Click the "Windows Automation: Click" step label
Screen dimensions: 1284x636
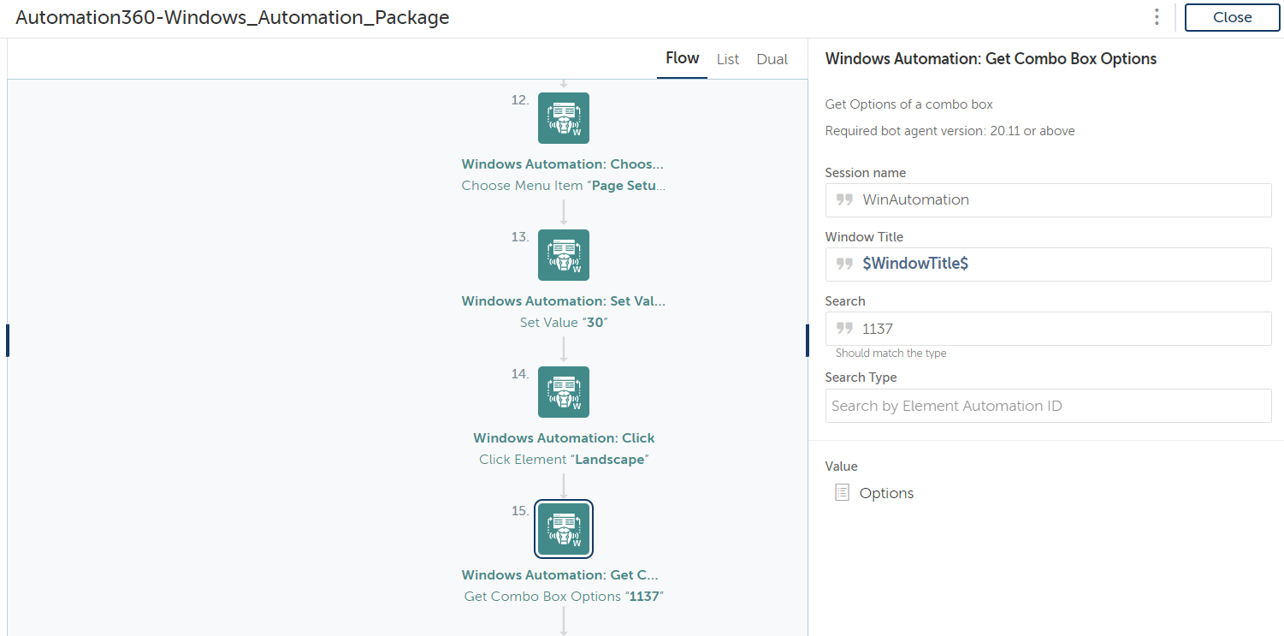tap(564, 438)
